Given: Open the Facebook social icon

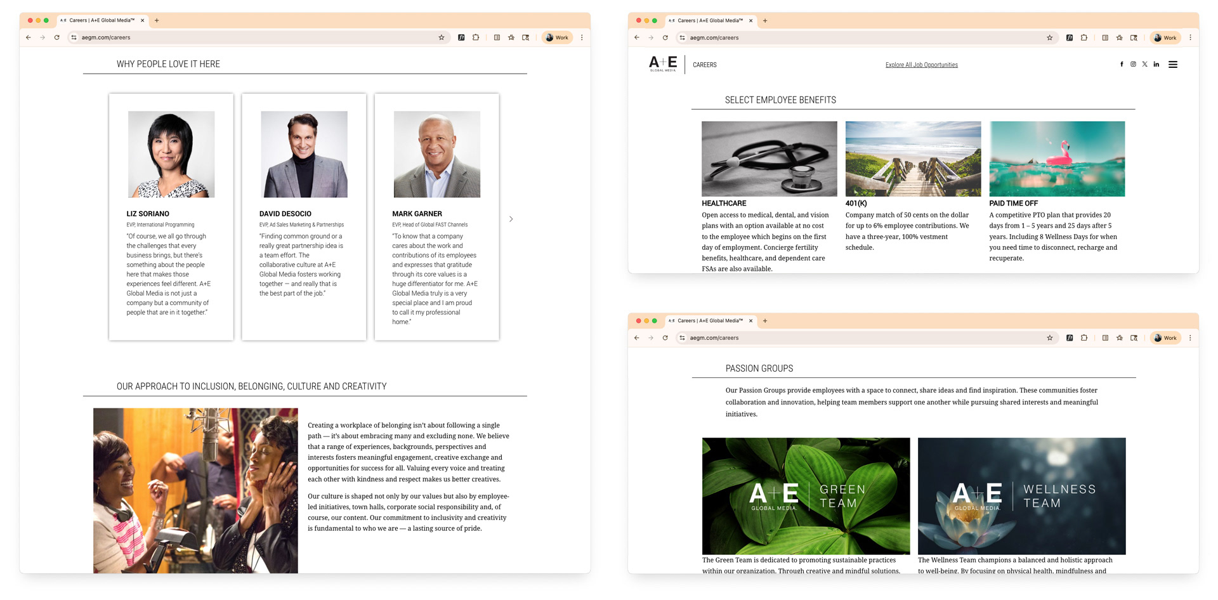Looking at the screenshot, I should tap(1122, 64).
